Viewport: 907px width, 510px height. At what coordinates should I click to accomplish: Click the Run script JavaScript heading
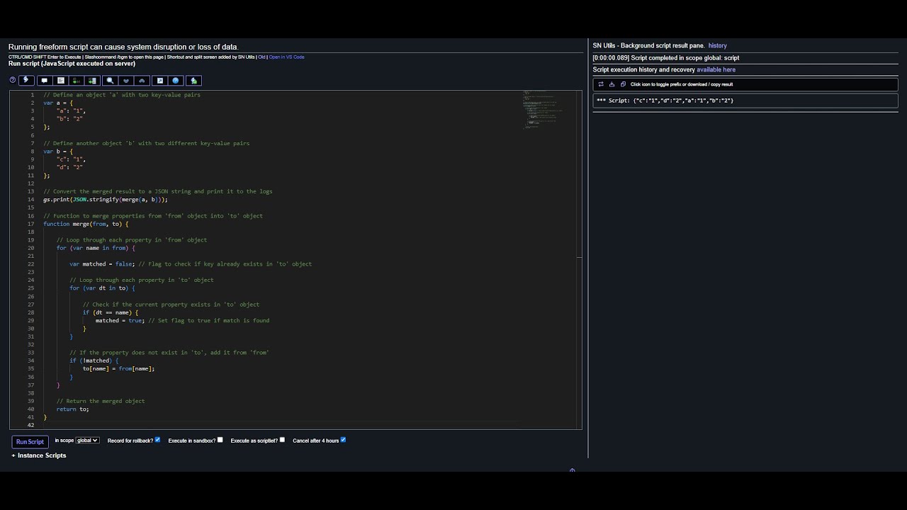click(72, 64)
